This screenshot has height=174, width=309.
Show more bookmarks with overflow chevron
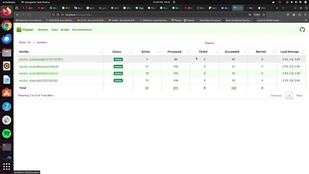click(306, 20)
